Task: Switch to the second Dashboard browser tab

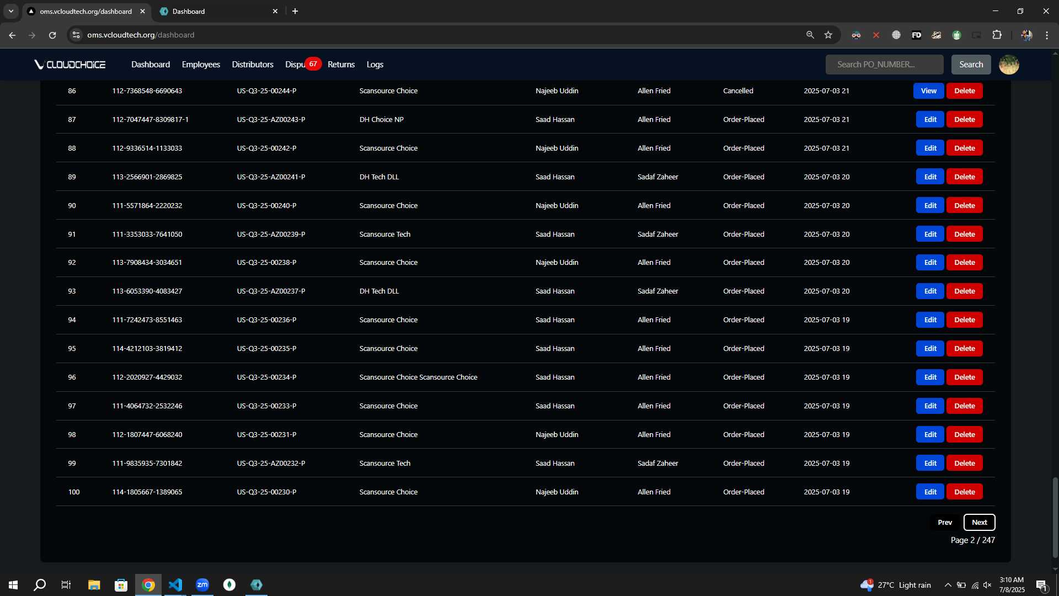Action: click(219, 11)
